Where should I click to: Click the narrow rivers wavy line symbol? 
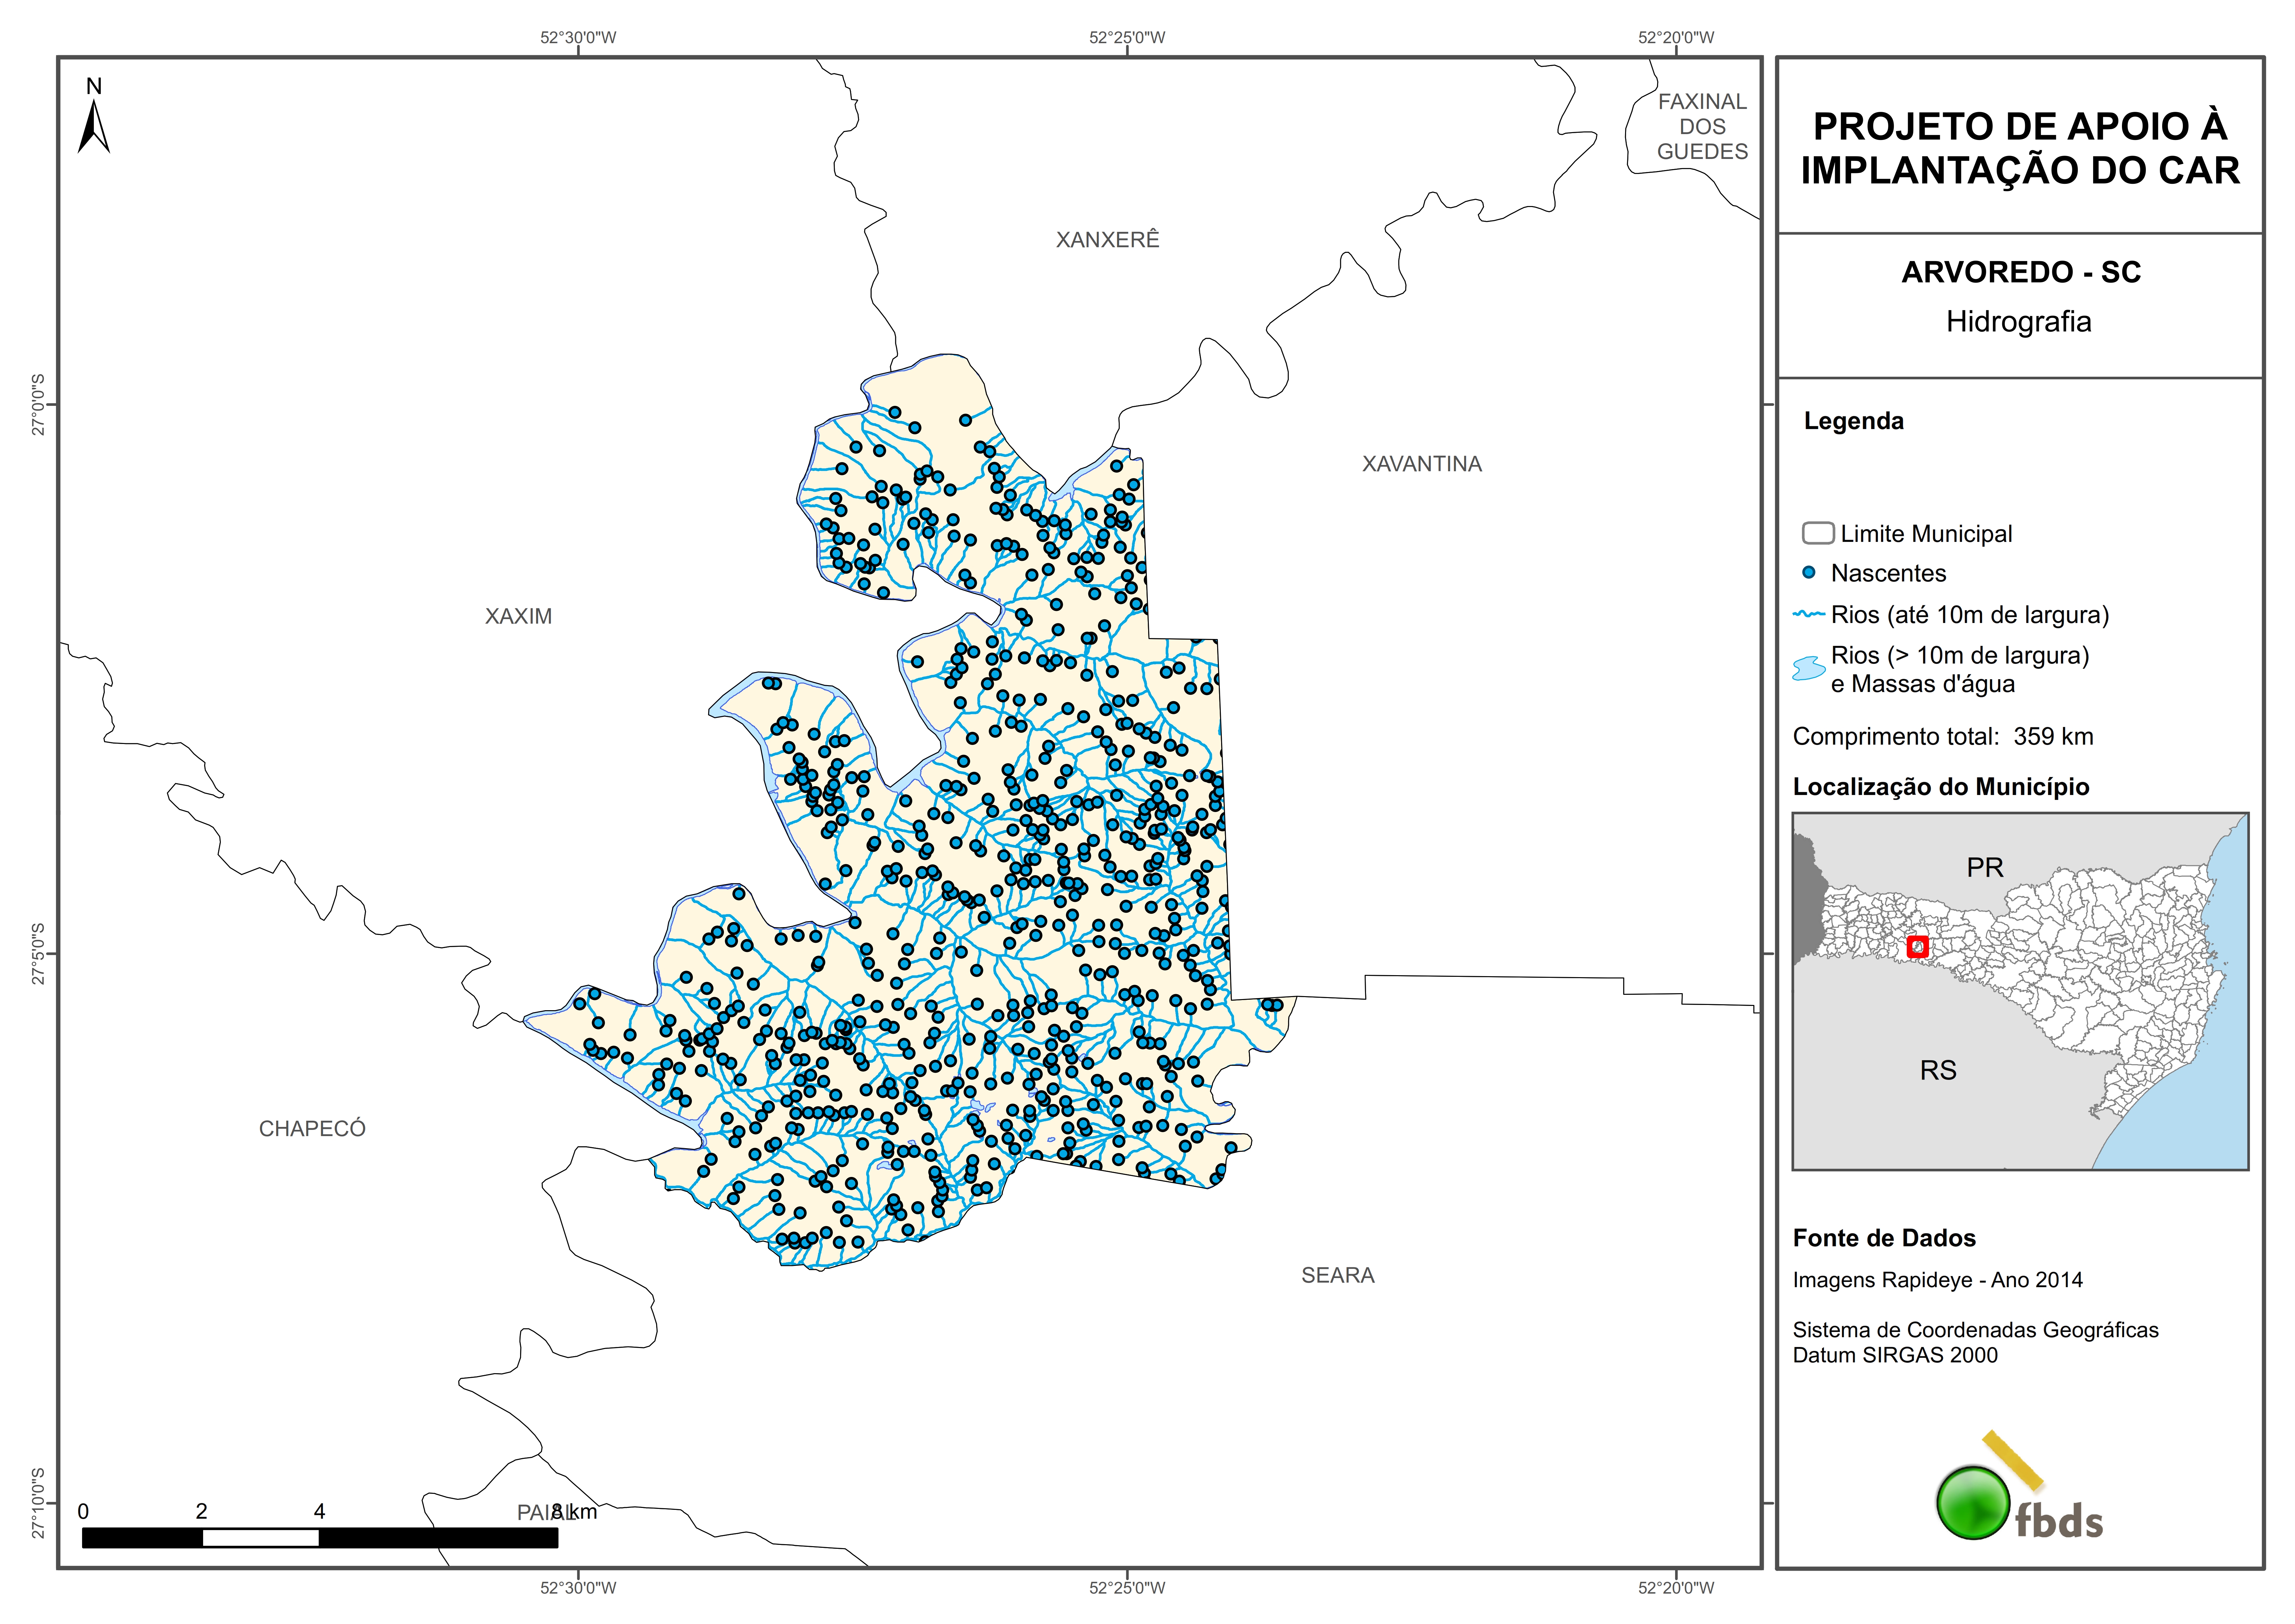1809,614
